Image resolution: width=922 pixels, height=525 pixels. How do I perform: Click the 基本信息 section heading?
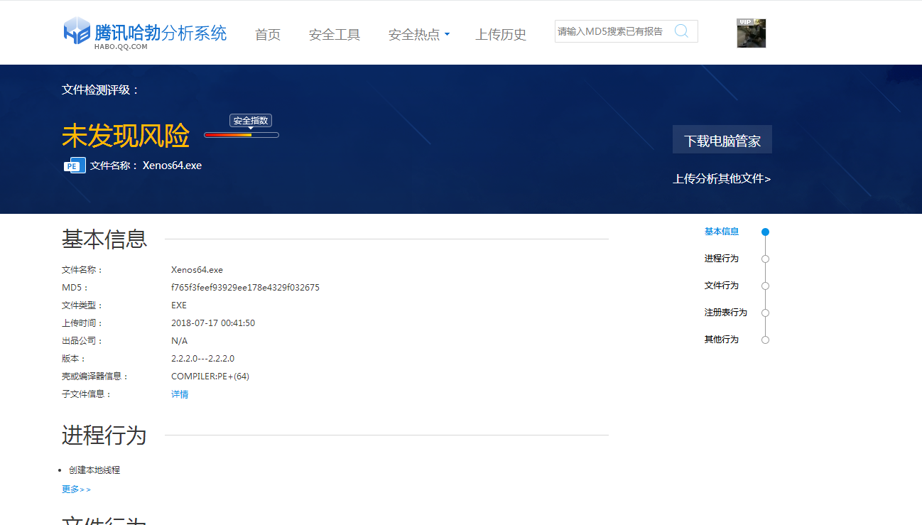point(104,239)
